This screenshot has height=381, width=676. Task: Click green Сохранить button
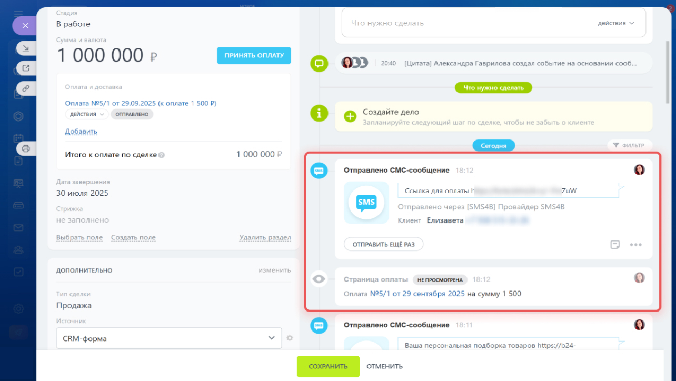328,366
